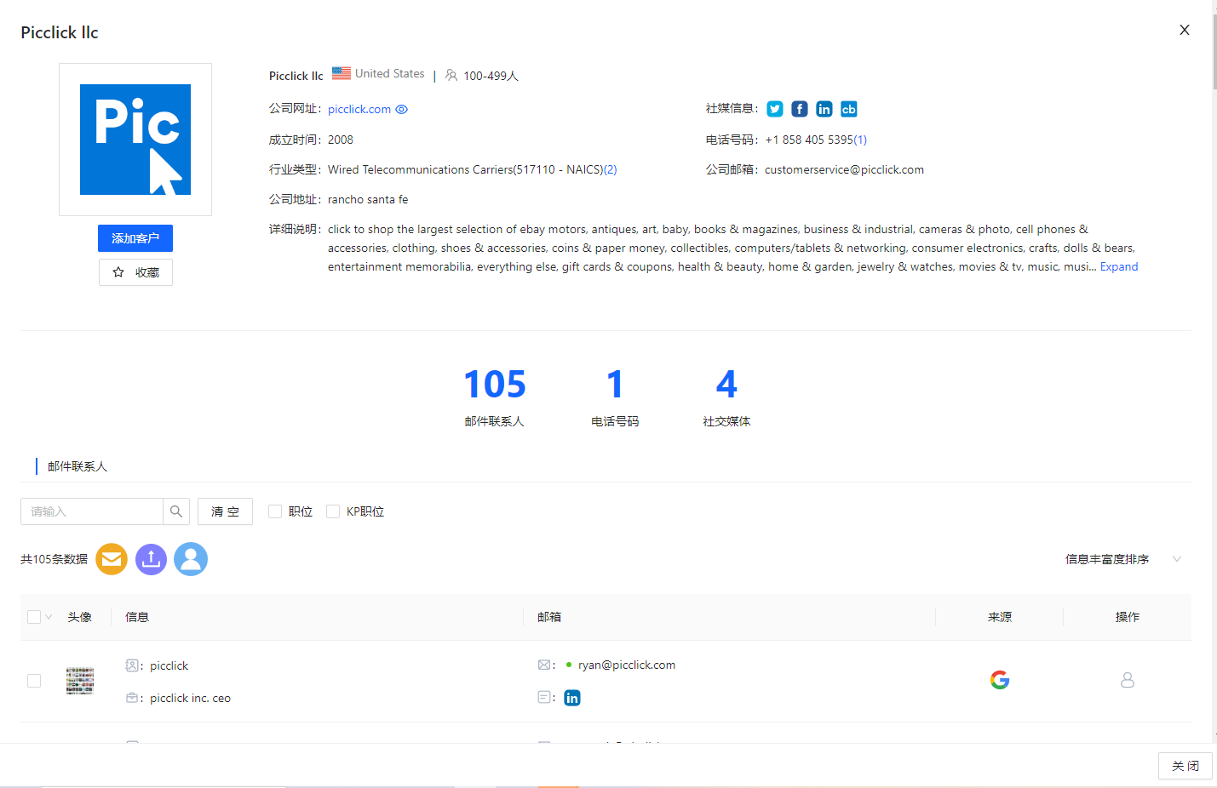Expand the full company description
This screenshot has height=788, width=1217.
click(1118, 267)
